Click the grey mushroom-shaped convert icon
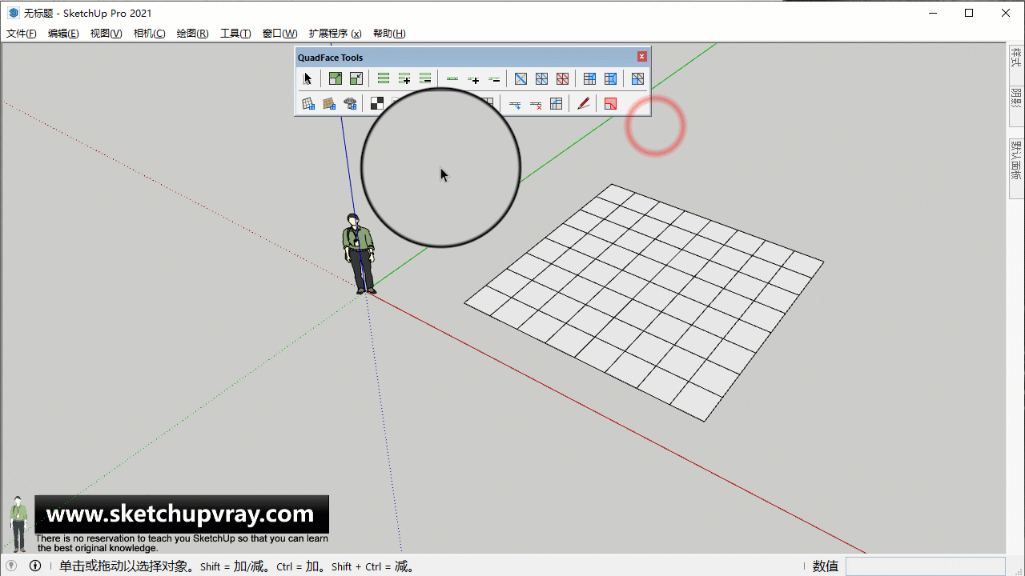This screenshot has width=1025, height=576. coord(350,103)
